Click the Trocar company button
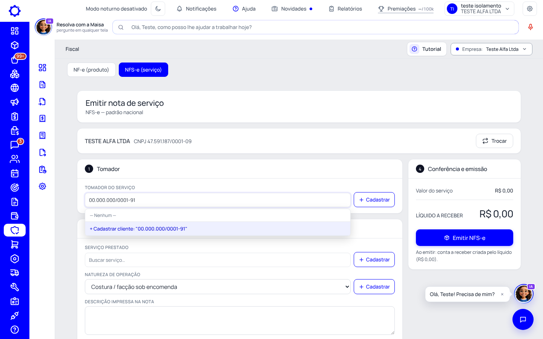The height and width of the screenshot is (339, 543). [494, 141]
